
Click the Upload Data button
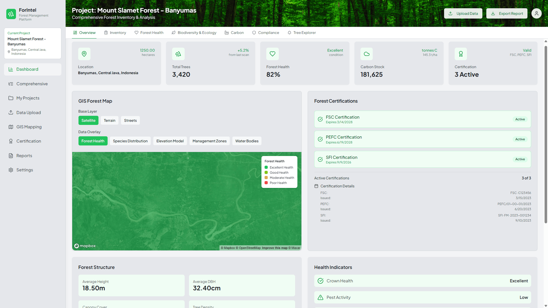point(463,13)
